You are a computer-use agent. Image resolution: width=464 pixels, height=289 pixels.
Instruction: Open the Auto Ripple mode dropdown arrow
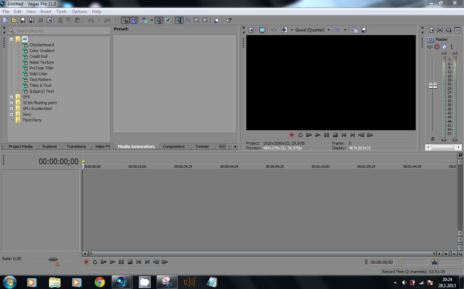[152, 20]
